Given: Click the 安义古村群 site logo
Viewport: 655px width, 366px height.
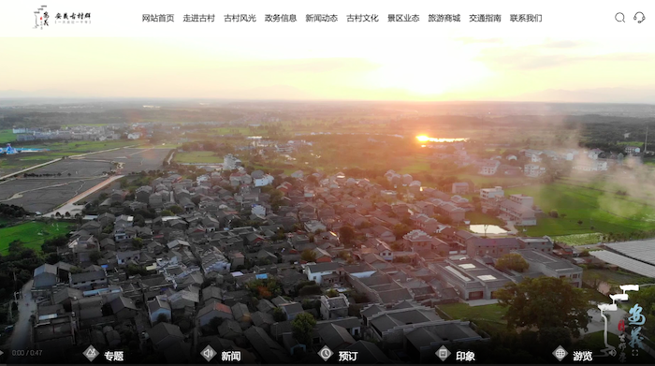Looking at the screenshot, I should 62,17.
